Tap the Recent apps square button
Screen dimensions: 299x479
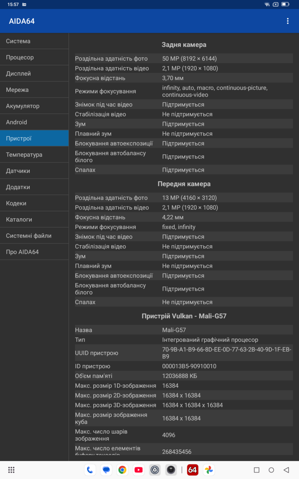[256, 470]
